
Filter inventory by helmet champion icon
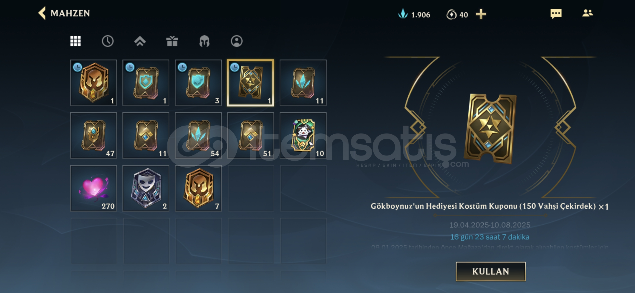point(204,41)
